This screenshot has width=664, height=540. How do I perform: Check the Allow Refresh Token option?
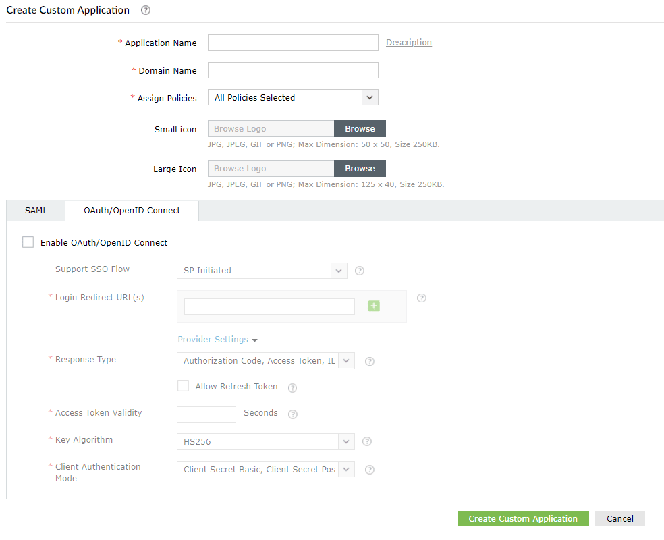pyautogui.click(x=183, y=385)
